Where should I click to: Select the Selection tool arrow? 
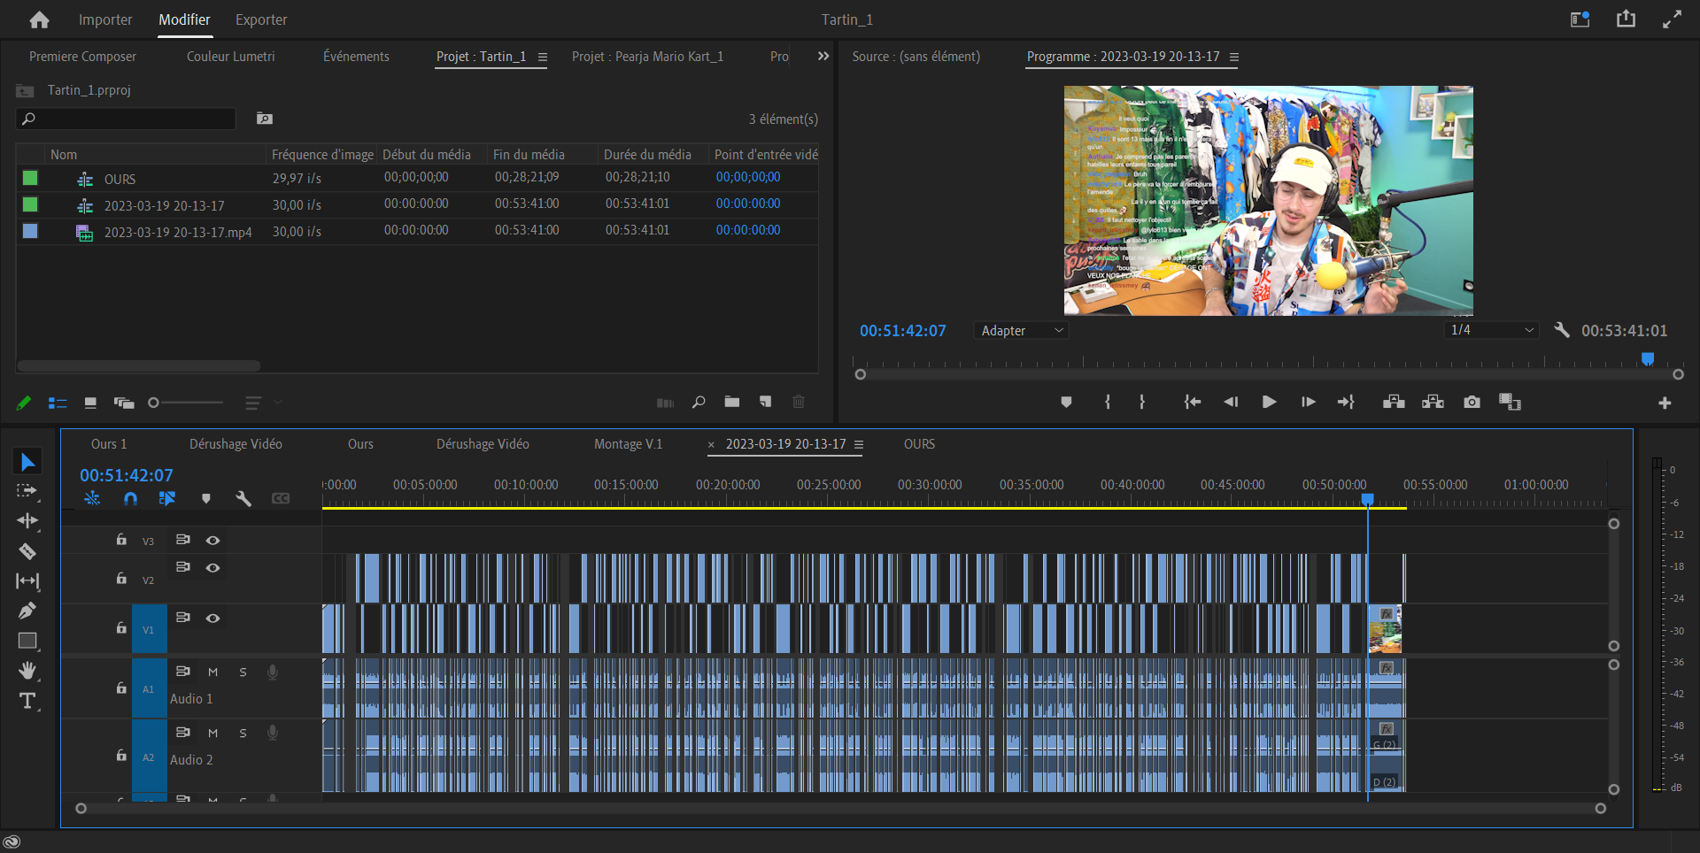(x=27, y=462)
